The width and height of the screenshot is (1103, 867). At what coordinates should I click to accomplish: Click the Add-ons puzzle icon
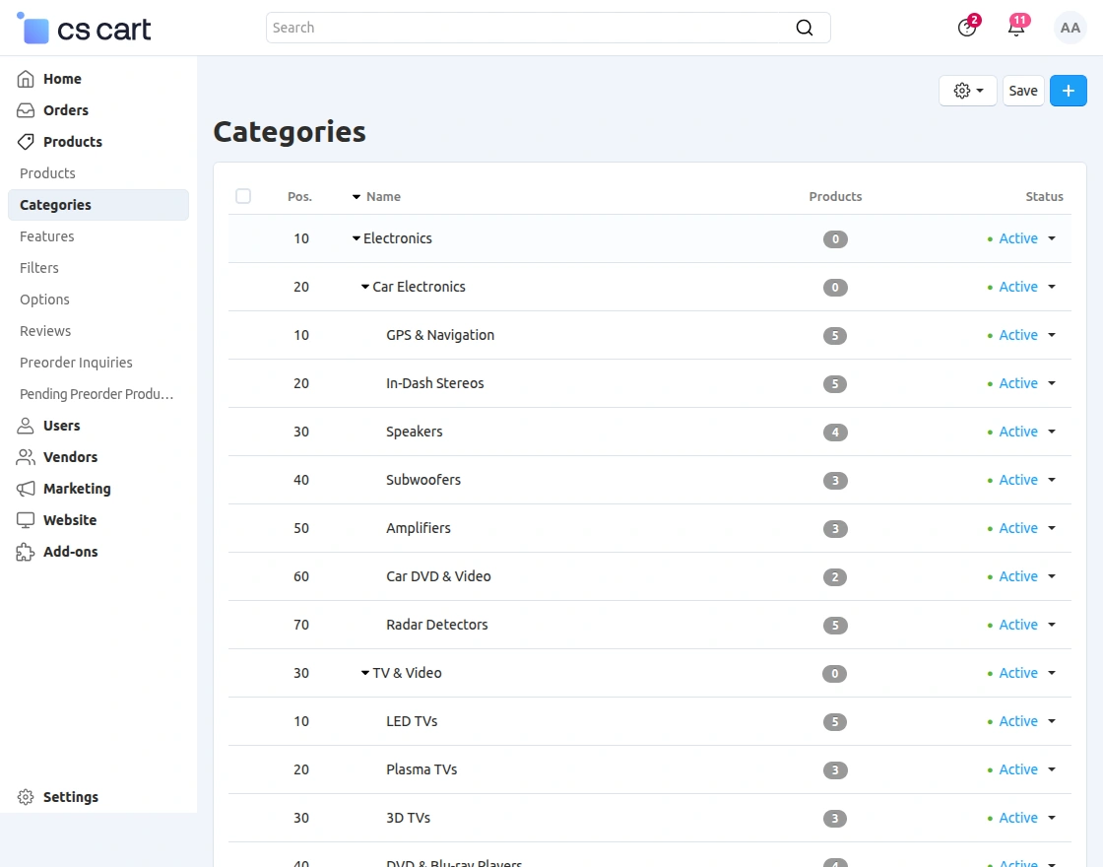24,552
